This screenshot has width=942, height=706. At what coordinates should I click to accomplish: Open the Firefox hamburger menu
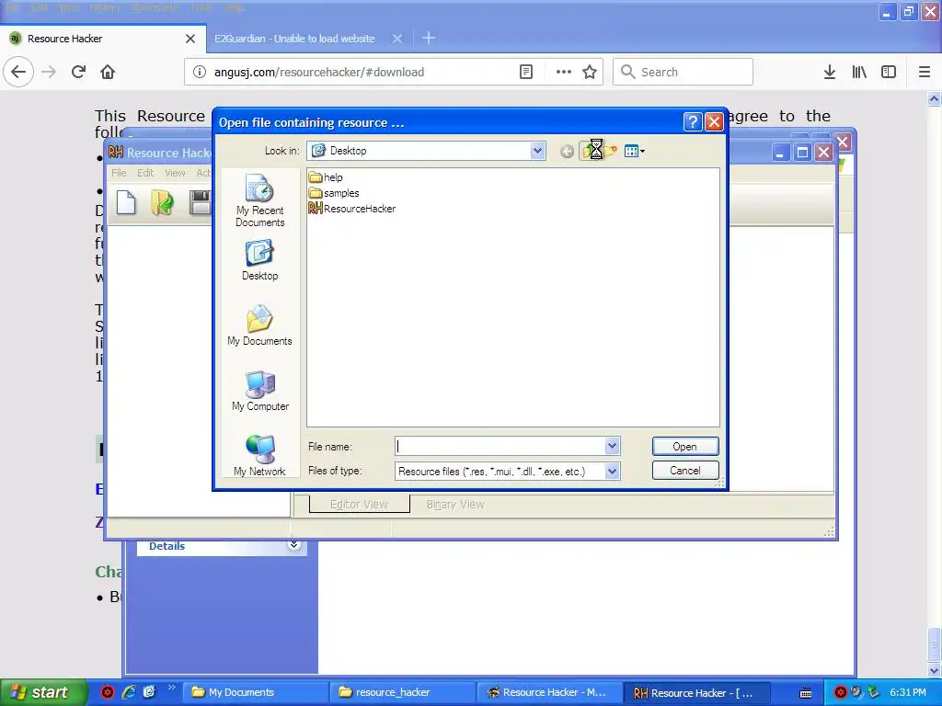pos(925,72)
